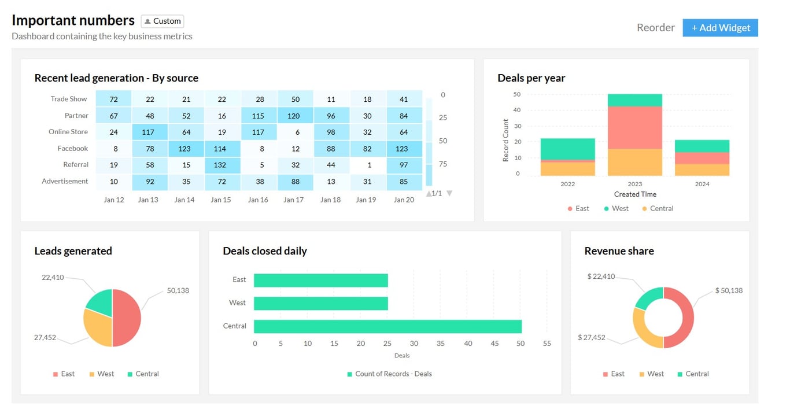Toggle the West series in Revenue share legend
The image size is (790, 413).
click(642, 374)
